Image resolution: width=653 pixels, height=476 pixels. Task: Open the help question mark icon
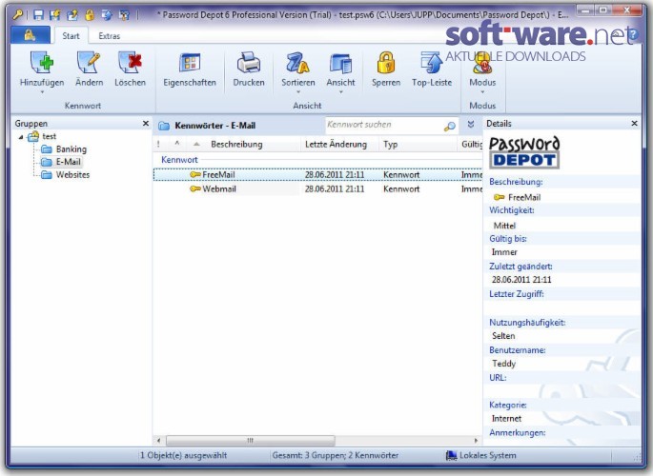[x=633, y=34]
